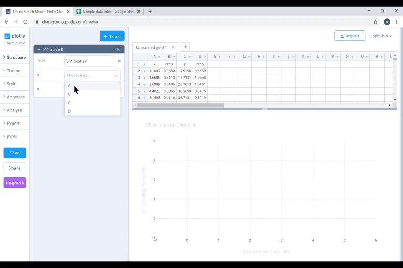Open the browser profile avatar
Image resolution: width=403 pixels, height=268 pixels.
coord(387,22)
